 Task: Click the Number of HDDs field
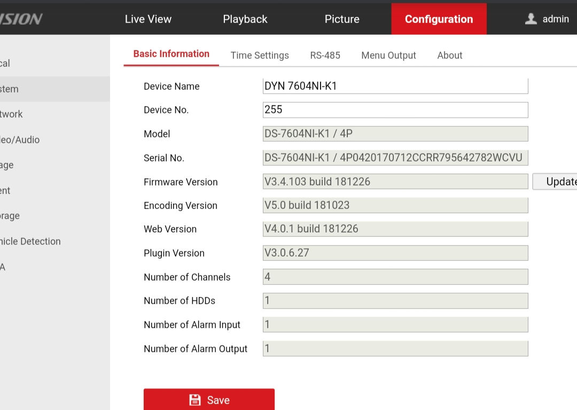click(x=395, y=301)
